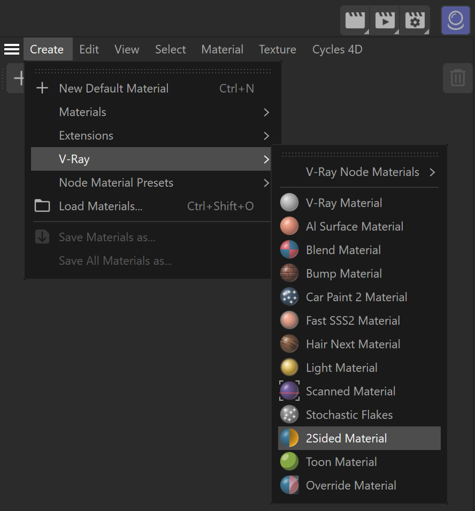The image size is (475, 511).
Task: Click the Hair Next Material sphere icon
Action: (x=289, y=344)
